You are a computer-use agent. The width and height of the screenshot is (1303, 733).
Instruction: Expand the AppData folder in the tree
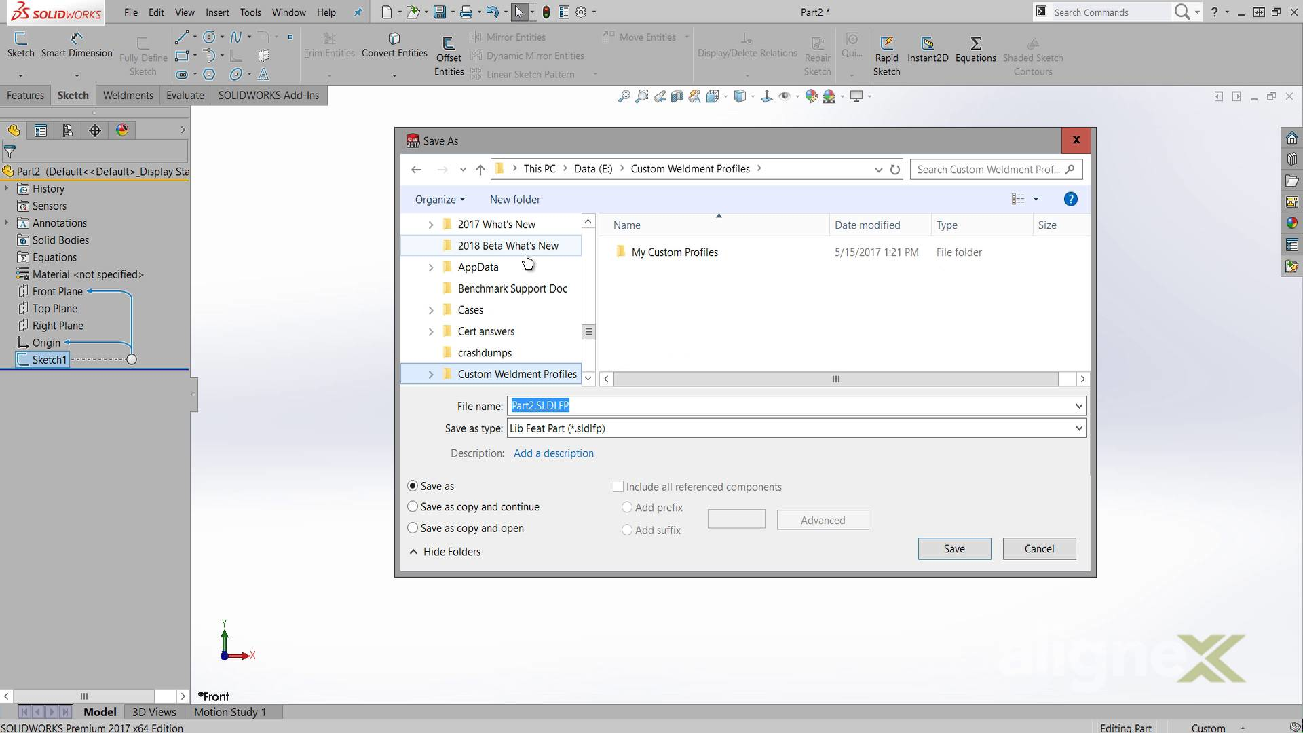pyautogui.click(x=430, y=267)
